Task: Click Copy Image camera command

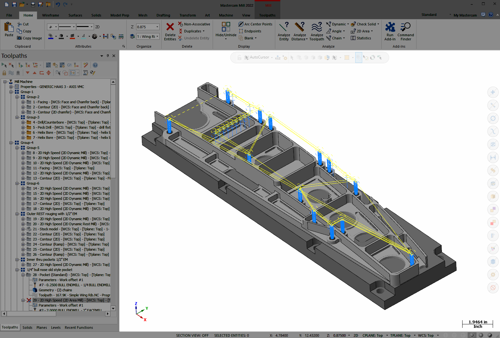Action: (30, 38)
